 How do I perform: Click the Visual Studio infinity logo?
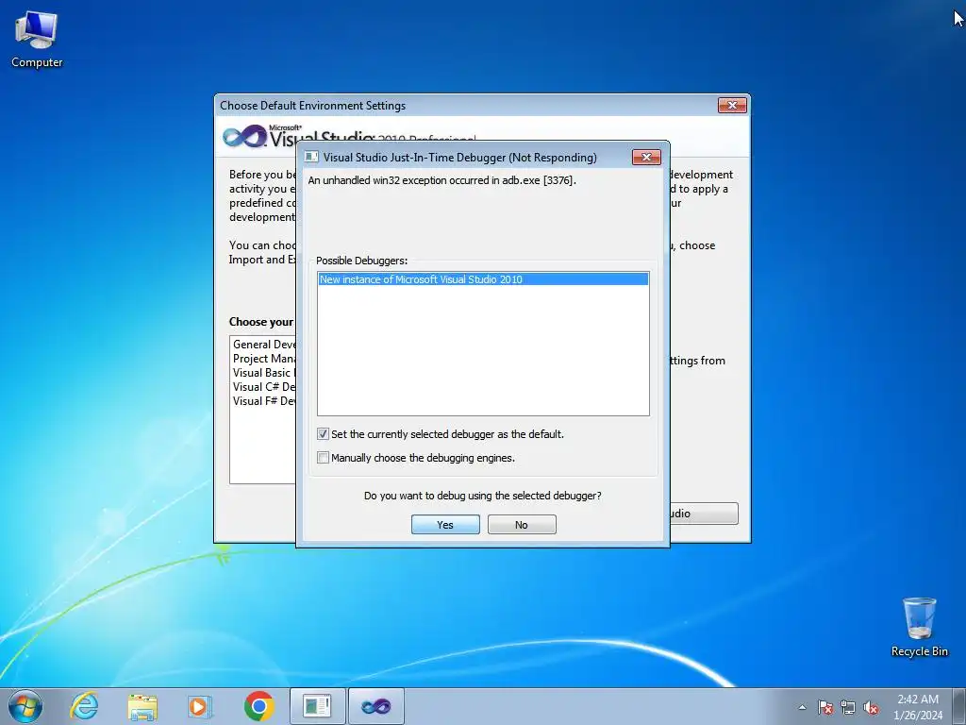tap(244, 136)
